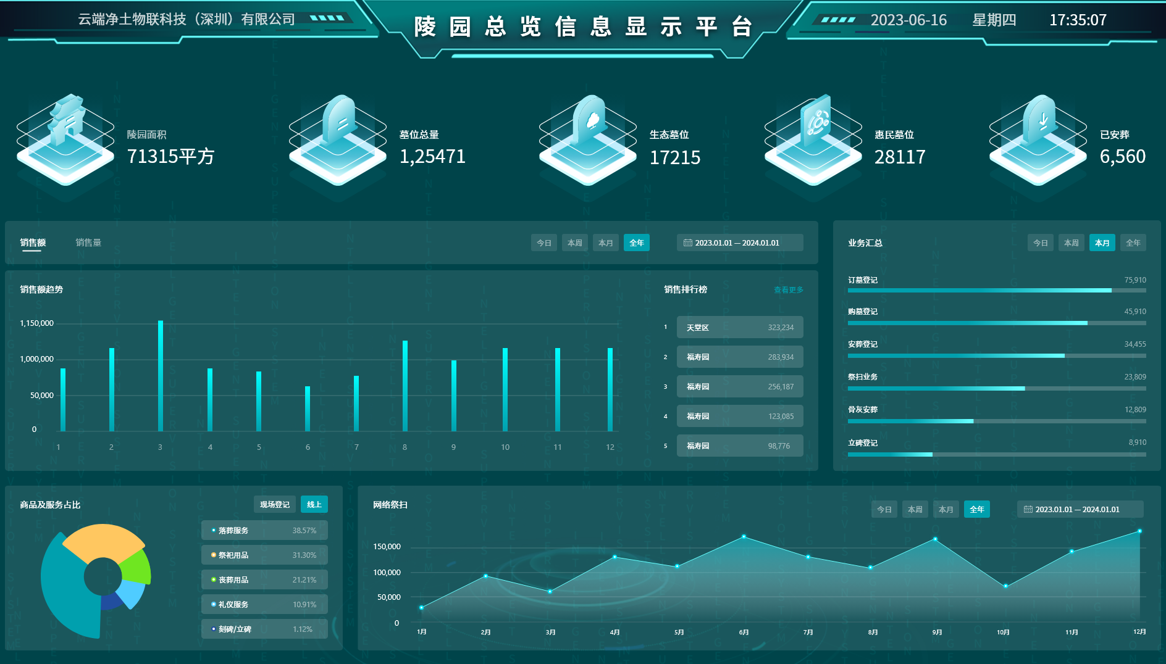Click the 已安葬 download-arrow tombstone icon
This screenshot has width=1166, height=664.
1039,125
